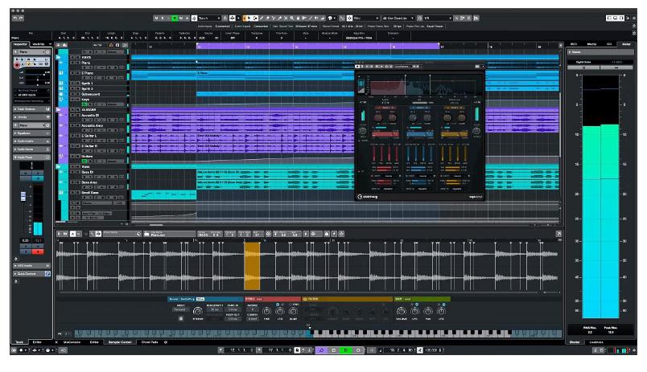This screenshot has width=647, height=372.
Task: Toggle the Solo 'S' button in top toolbar
Action: click(164, 17)
